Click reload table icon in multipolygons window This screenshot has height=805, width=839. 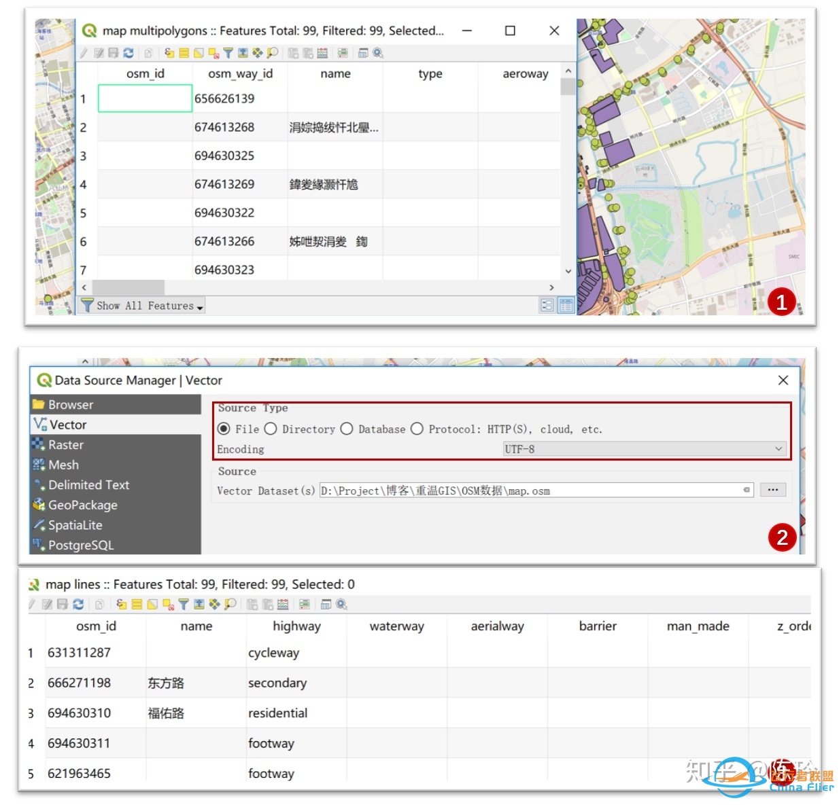129,53
